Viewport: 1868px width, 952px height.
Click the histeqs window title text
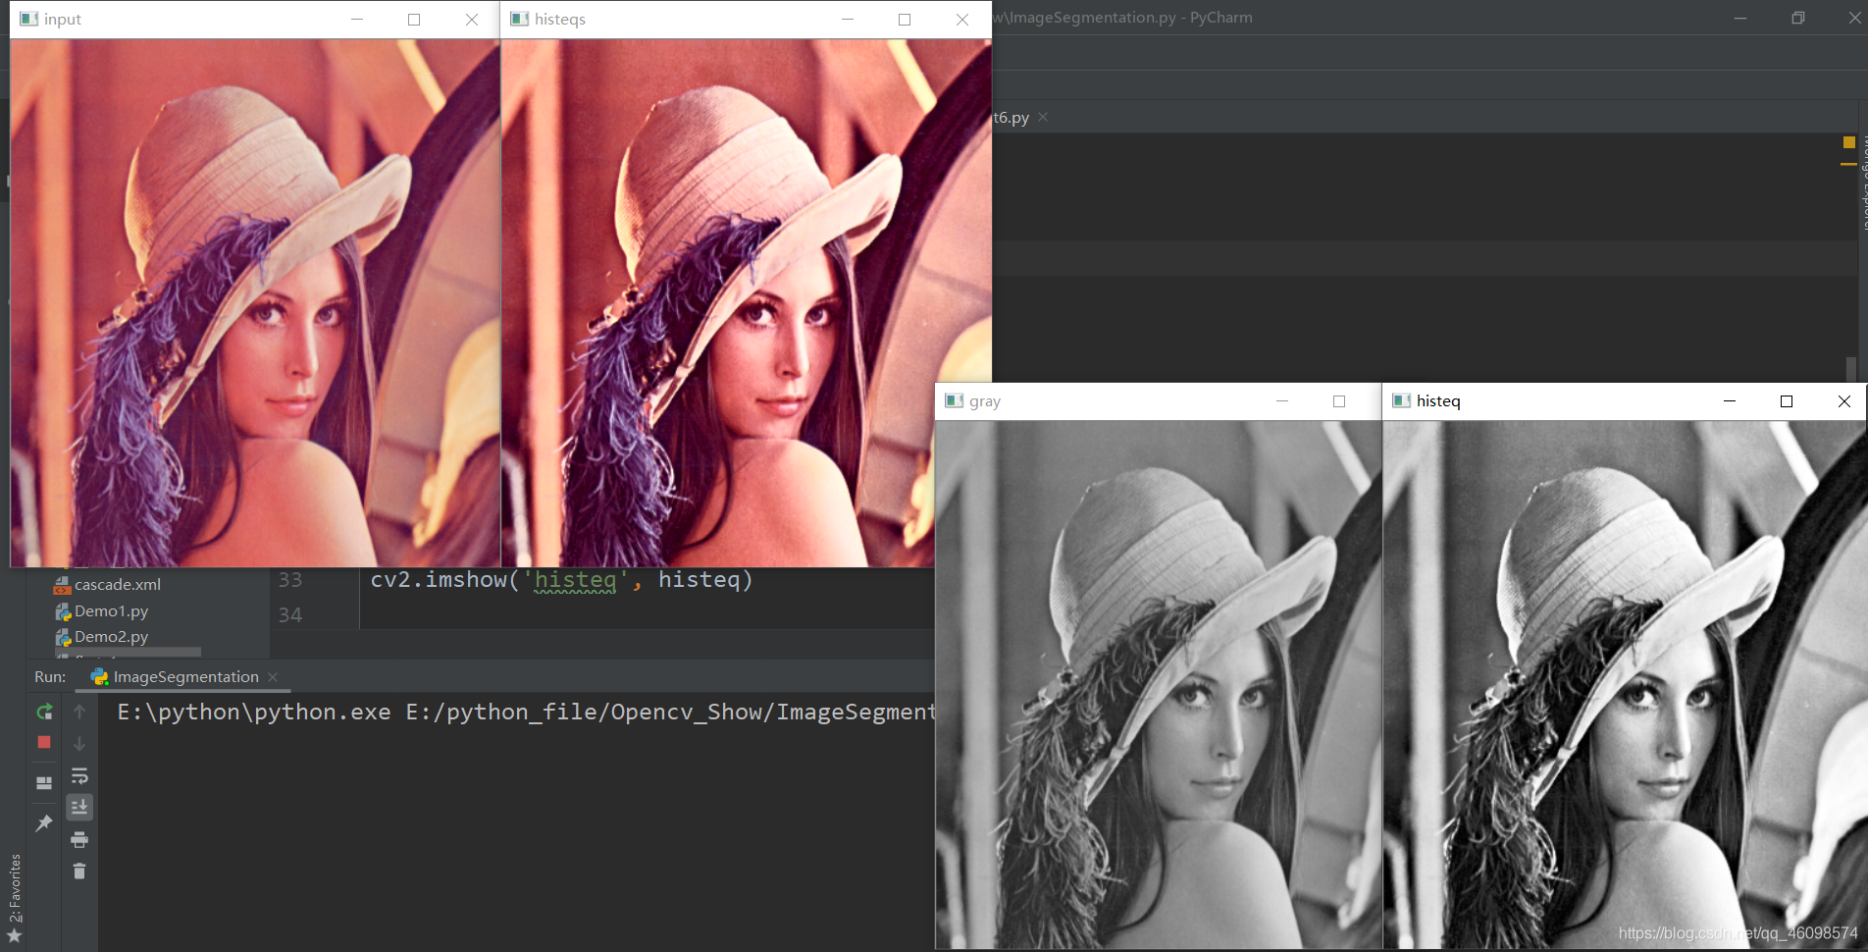pyautogui.click(x=560, y=20)
